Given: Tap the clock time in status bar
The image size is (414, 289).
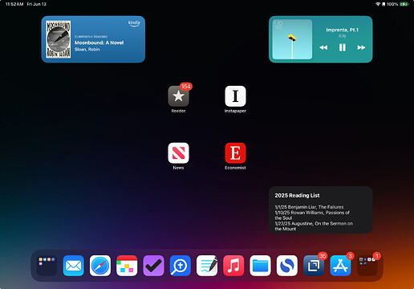Looking at the screenshot, I should (x=14, y=4).
